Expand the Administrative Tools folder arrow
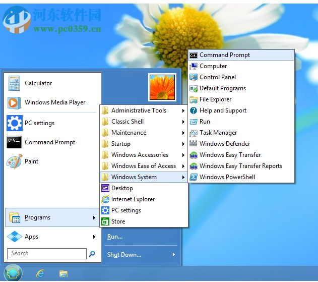 pyautogui.click(x=183, y=110)
